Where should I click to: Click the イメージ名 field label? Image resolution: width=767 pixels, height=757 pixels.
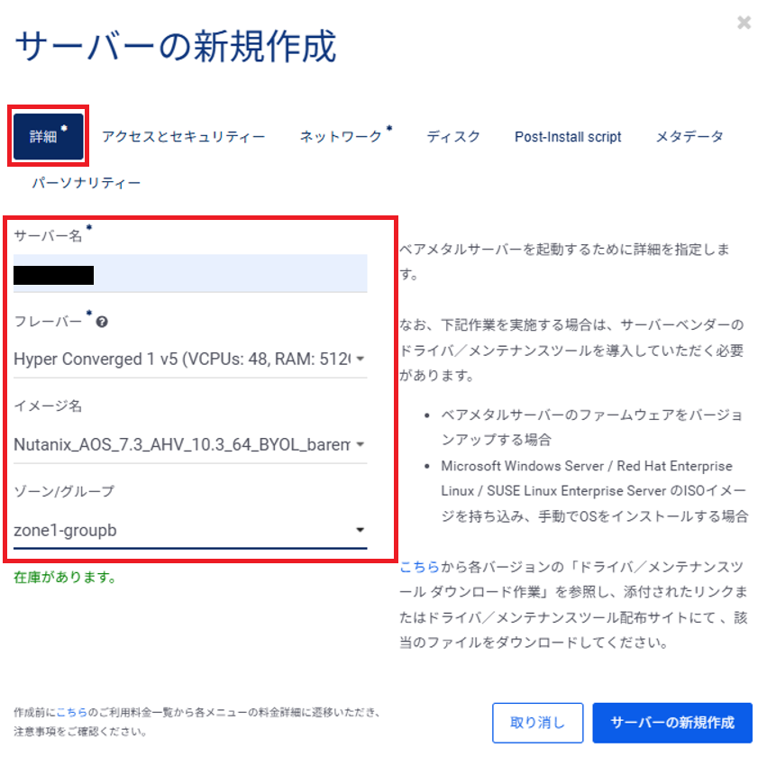(48, 406)
